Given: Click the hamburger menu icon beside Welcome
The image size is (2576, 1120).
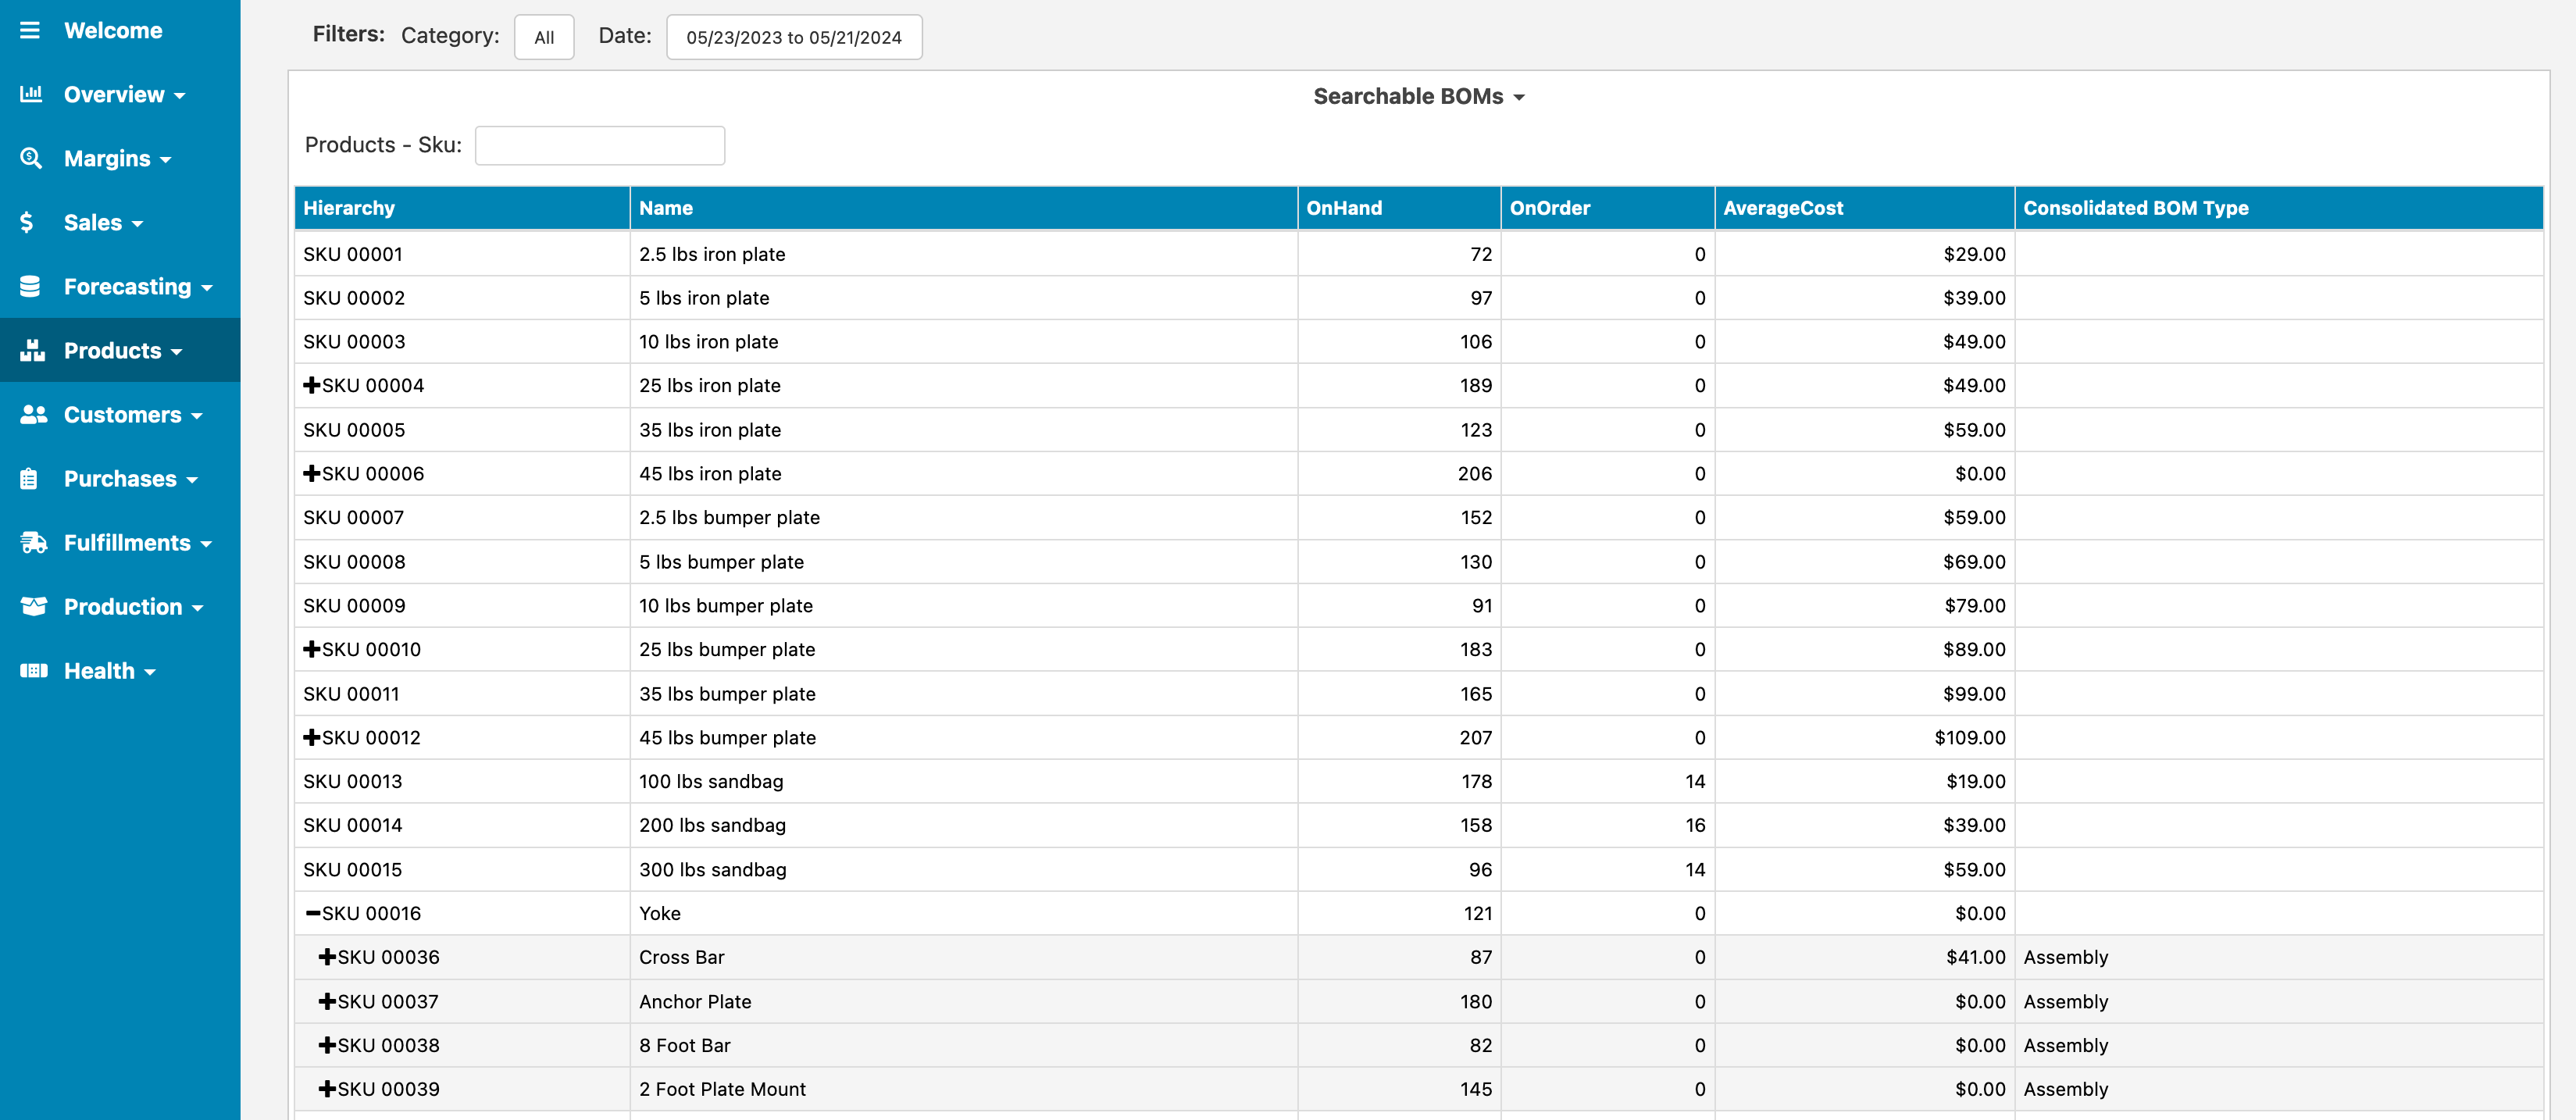Looking at the screenshot, I should tap(30, 30).
